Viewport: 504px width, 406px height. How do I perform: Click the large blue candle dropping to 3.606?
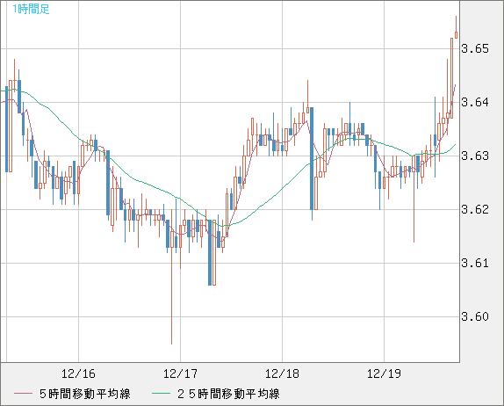tap(210, 252)
